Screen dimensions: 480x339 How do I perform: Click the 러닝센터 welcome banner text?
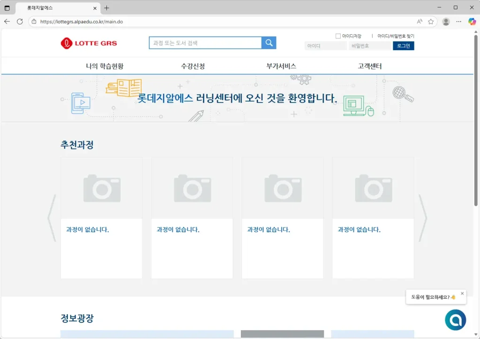[x=237, y=98]
